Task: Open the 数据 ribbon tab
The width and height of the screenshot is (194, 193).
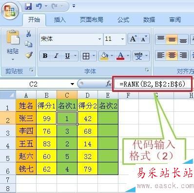Action: pyautogui.click(x=149, y=20)
